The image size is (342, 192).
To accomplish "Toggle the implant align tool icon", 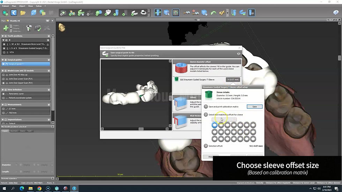I will [x=158, y=13].
